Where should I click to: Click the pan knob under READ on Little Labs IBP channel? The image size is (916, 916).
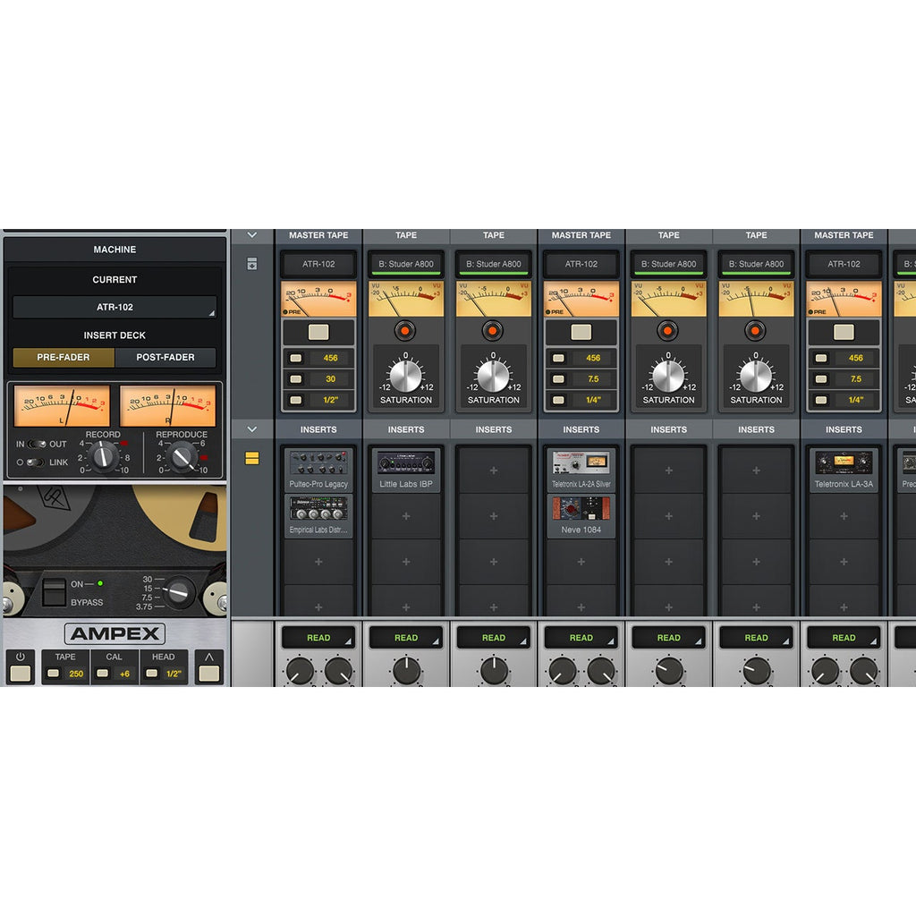[x=406, y=670]
